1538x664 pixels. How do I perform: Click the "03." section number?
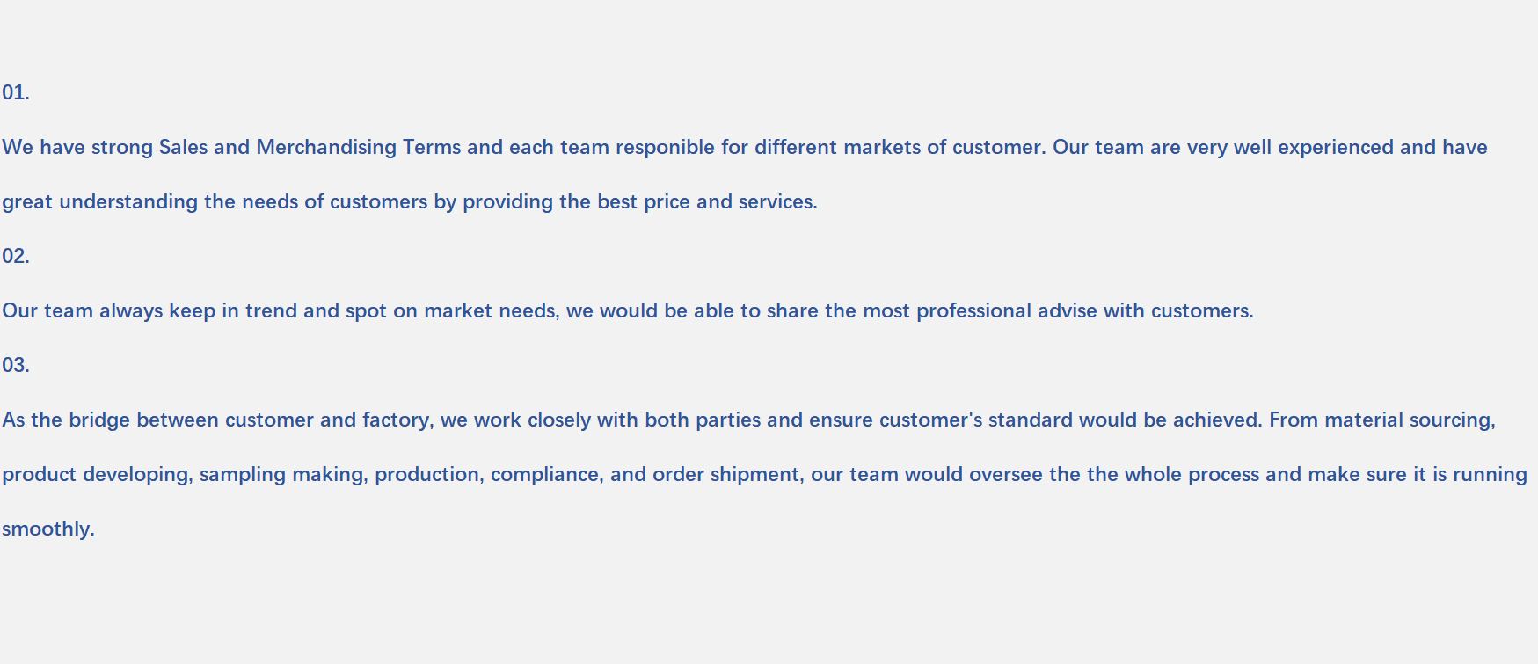[16, 365]
